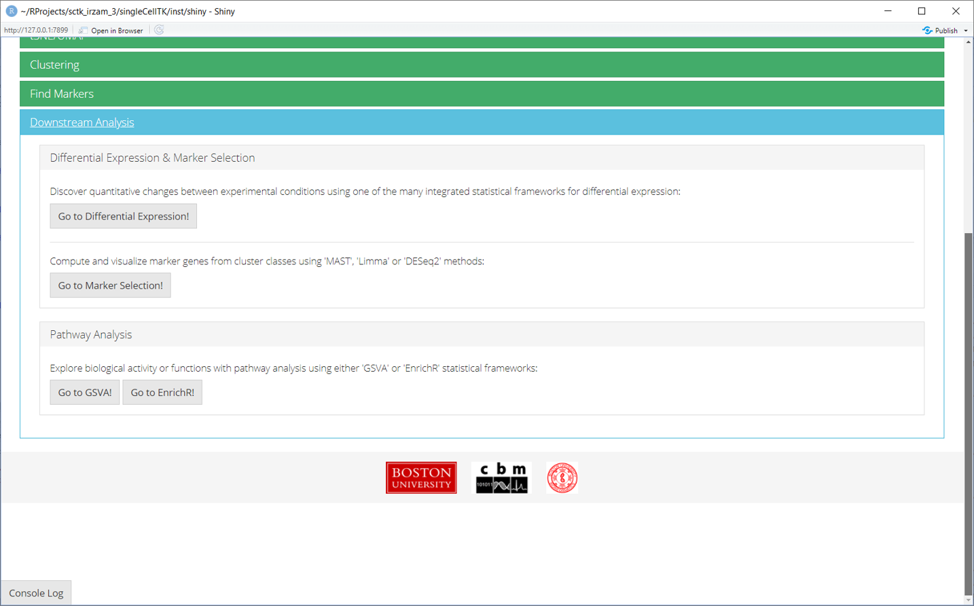Click Go to Differential Expression! button
This screenshot has height=606, width=974.
[124, 216]
